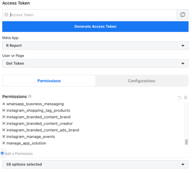Click the permissions list scrollbar thumb
Screen dimensions: 192x173
click(186, 142)
